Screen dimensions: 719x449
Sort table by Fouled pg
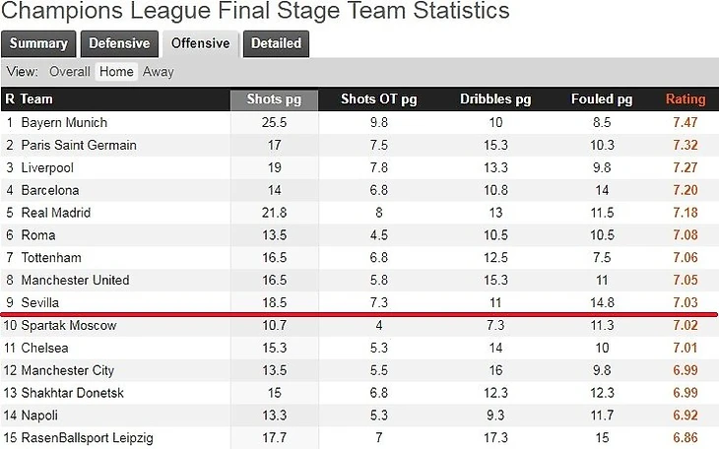602,99
